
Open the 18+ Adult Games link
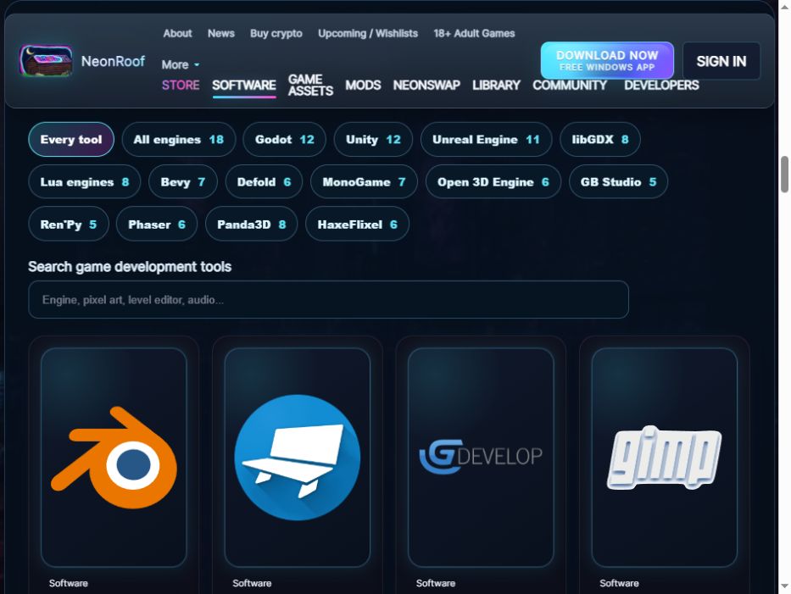pyautogui.click(x=474, y=33)
